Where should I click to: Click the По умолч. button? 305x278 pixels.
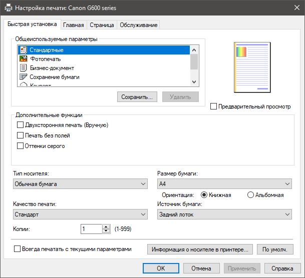[275, 249]
